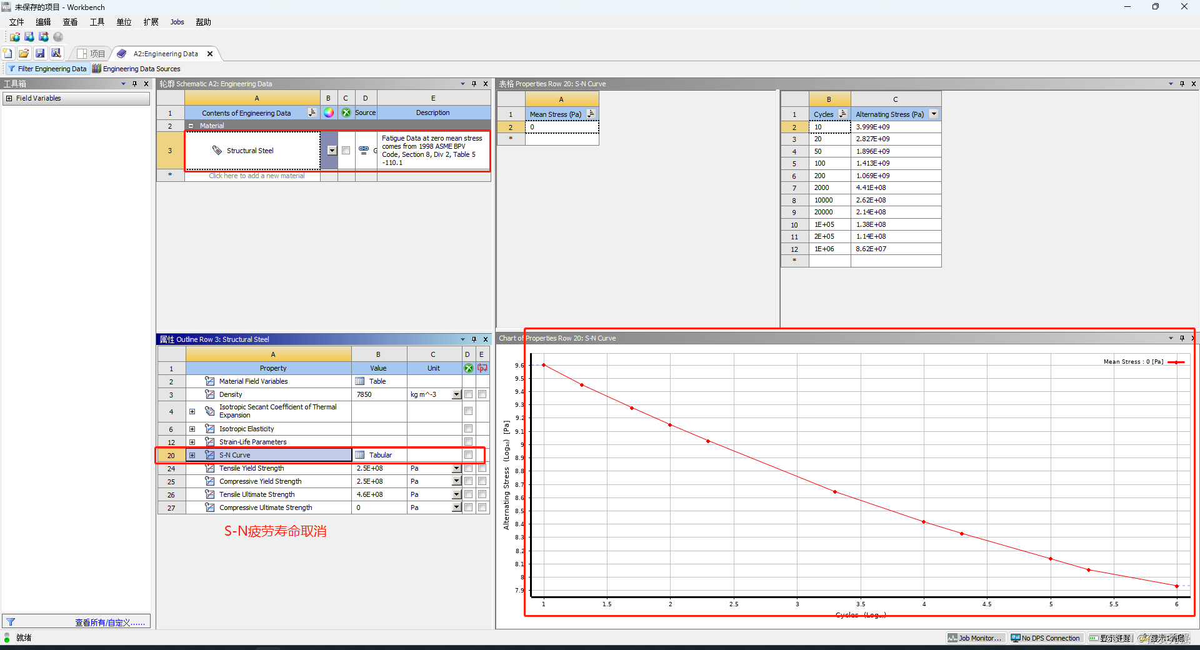
Task: Open Job Monitor from status bar
Action: coord(975,638)
